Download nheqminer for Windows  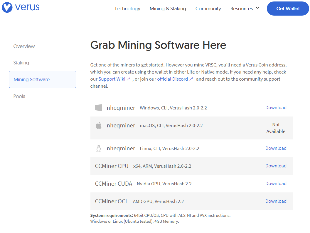pos(276,108)
